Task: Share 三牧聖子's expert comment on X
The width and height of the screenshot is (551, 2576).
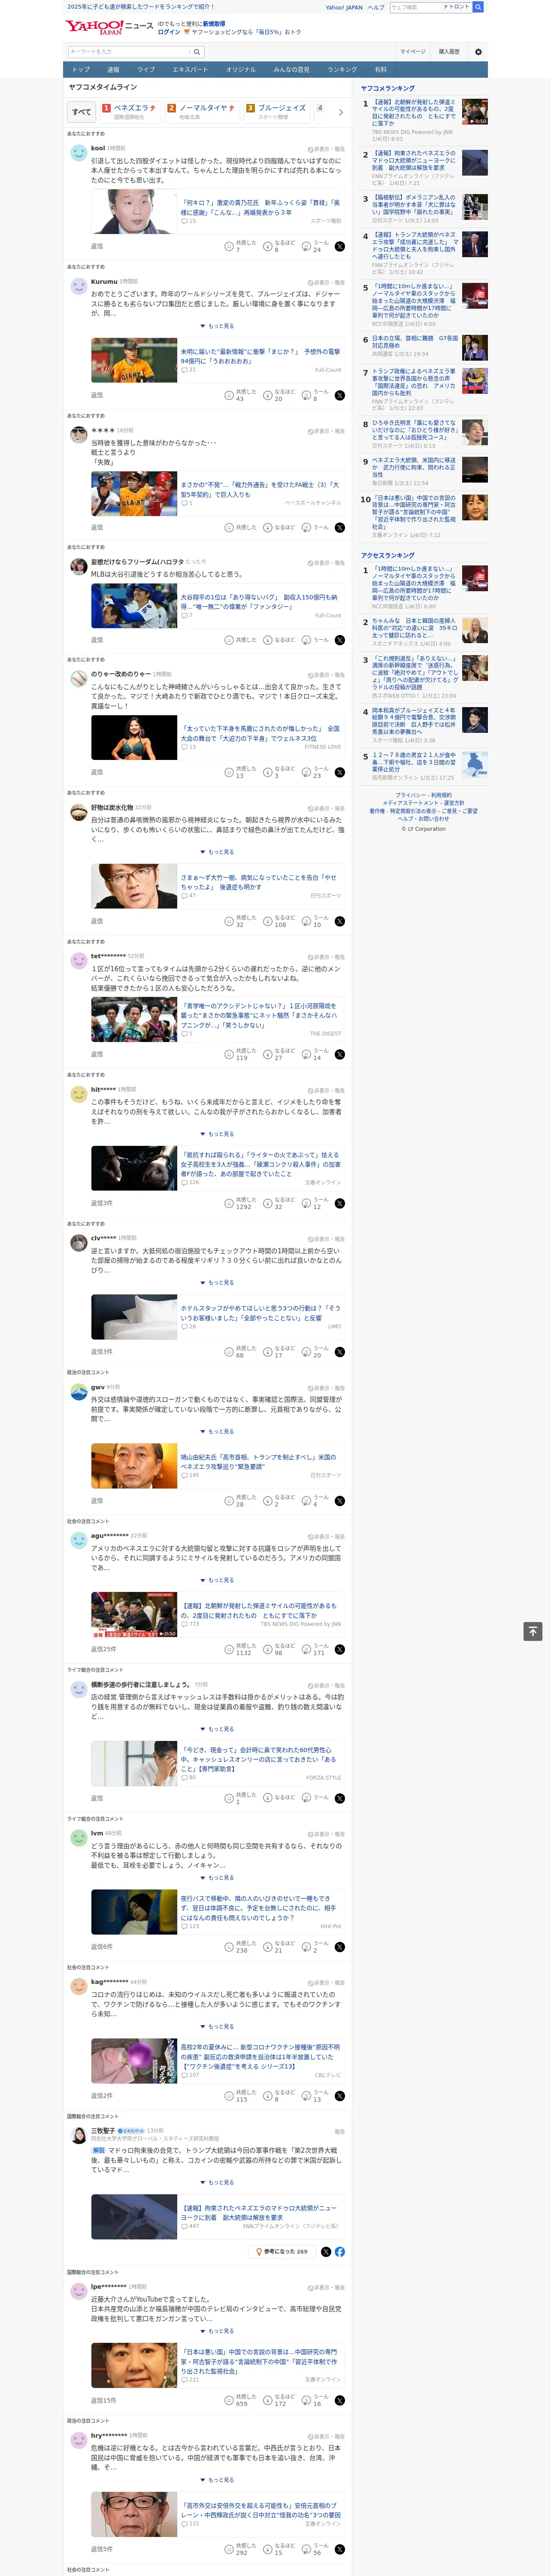Action: tap(326, 2251)
